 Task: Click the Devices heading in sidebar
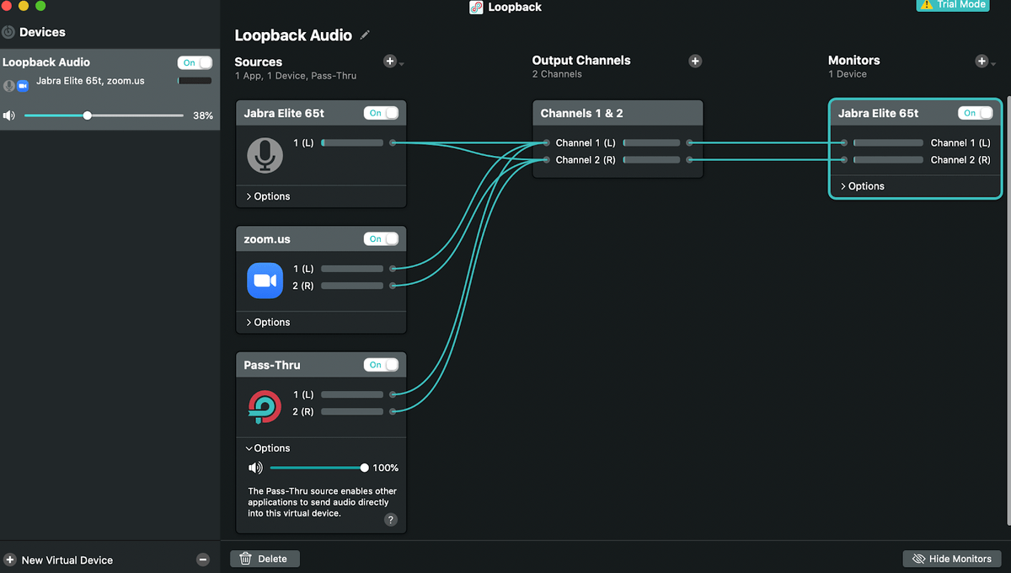42,32
